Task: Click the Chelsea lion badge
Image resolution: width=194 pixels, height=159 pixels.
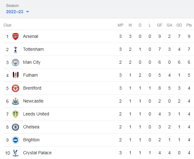Action: [x=15, y=127]
